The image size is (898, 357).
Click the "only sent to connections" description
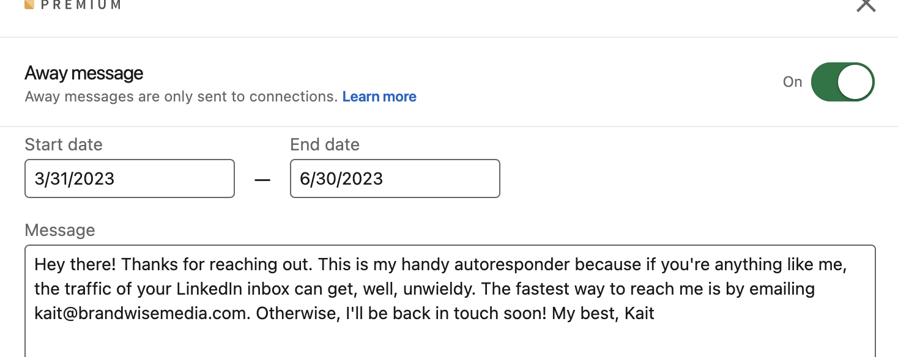pyautogui.click(x=181, y=97)
